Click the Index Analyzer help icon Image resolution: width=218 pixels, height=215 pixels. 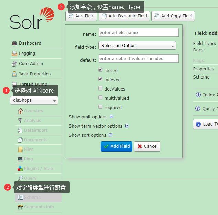tap(198, 95)
